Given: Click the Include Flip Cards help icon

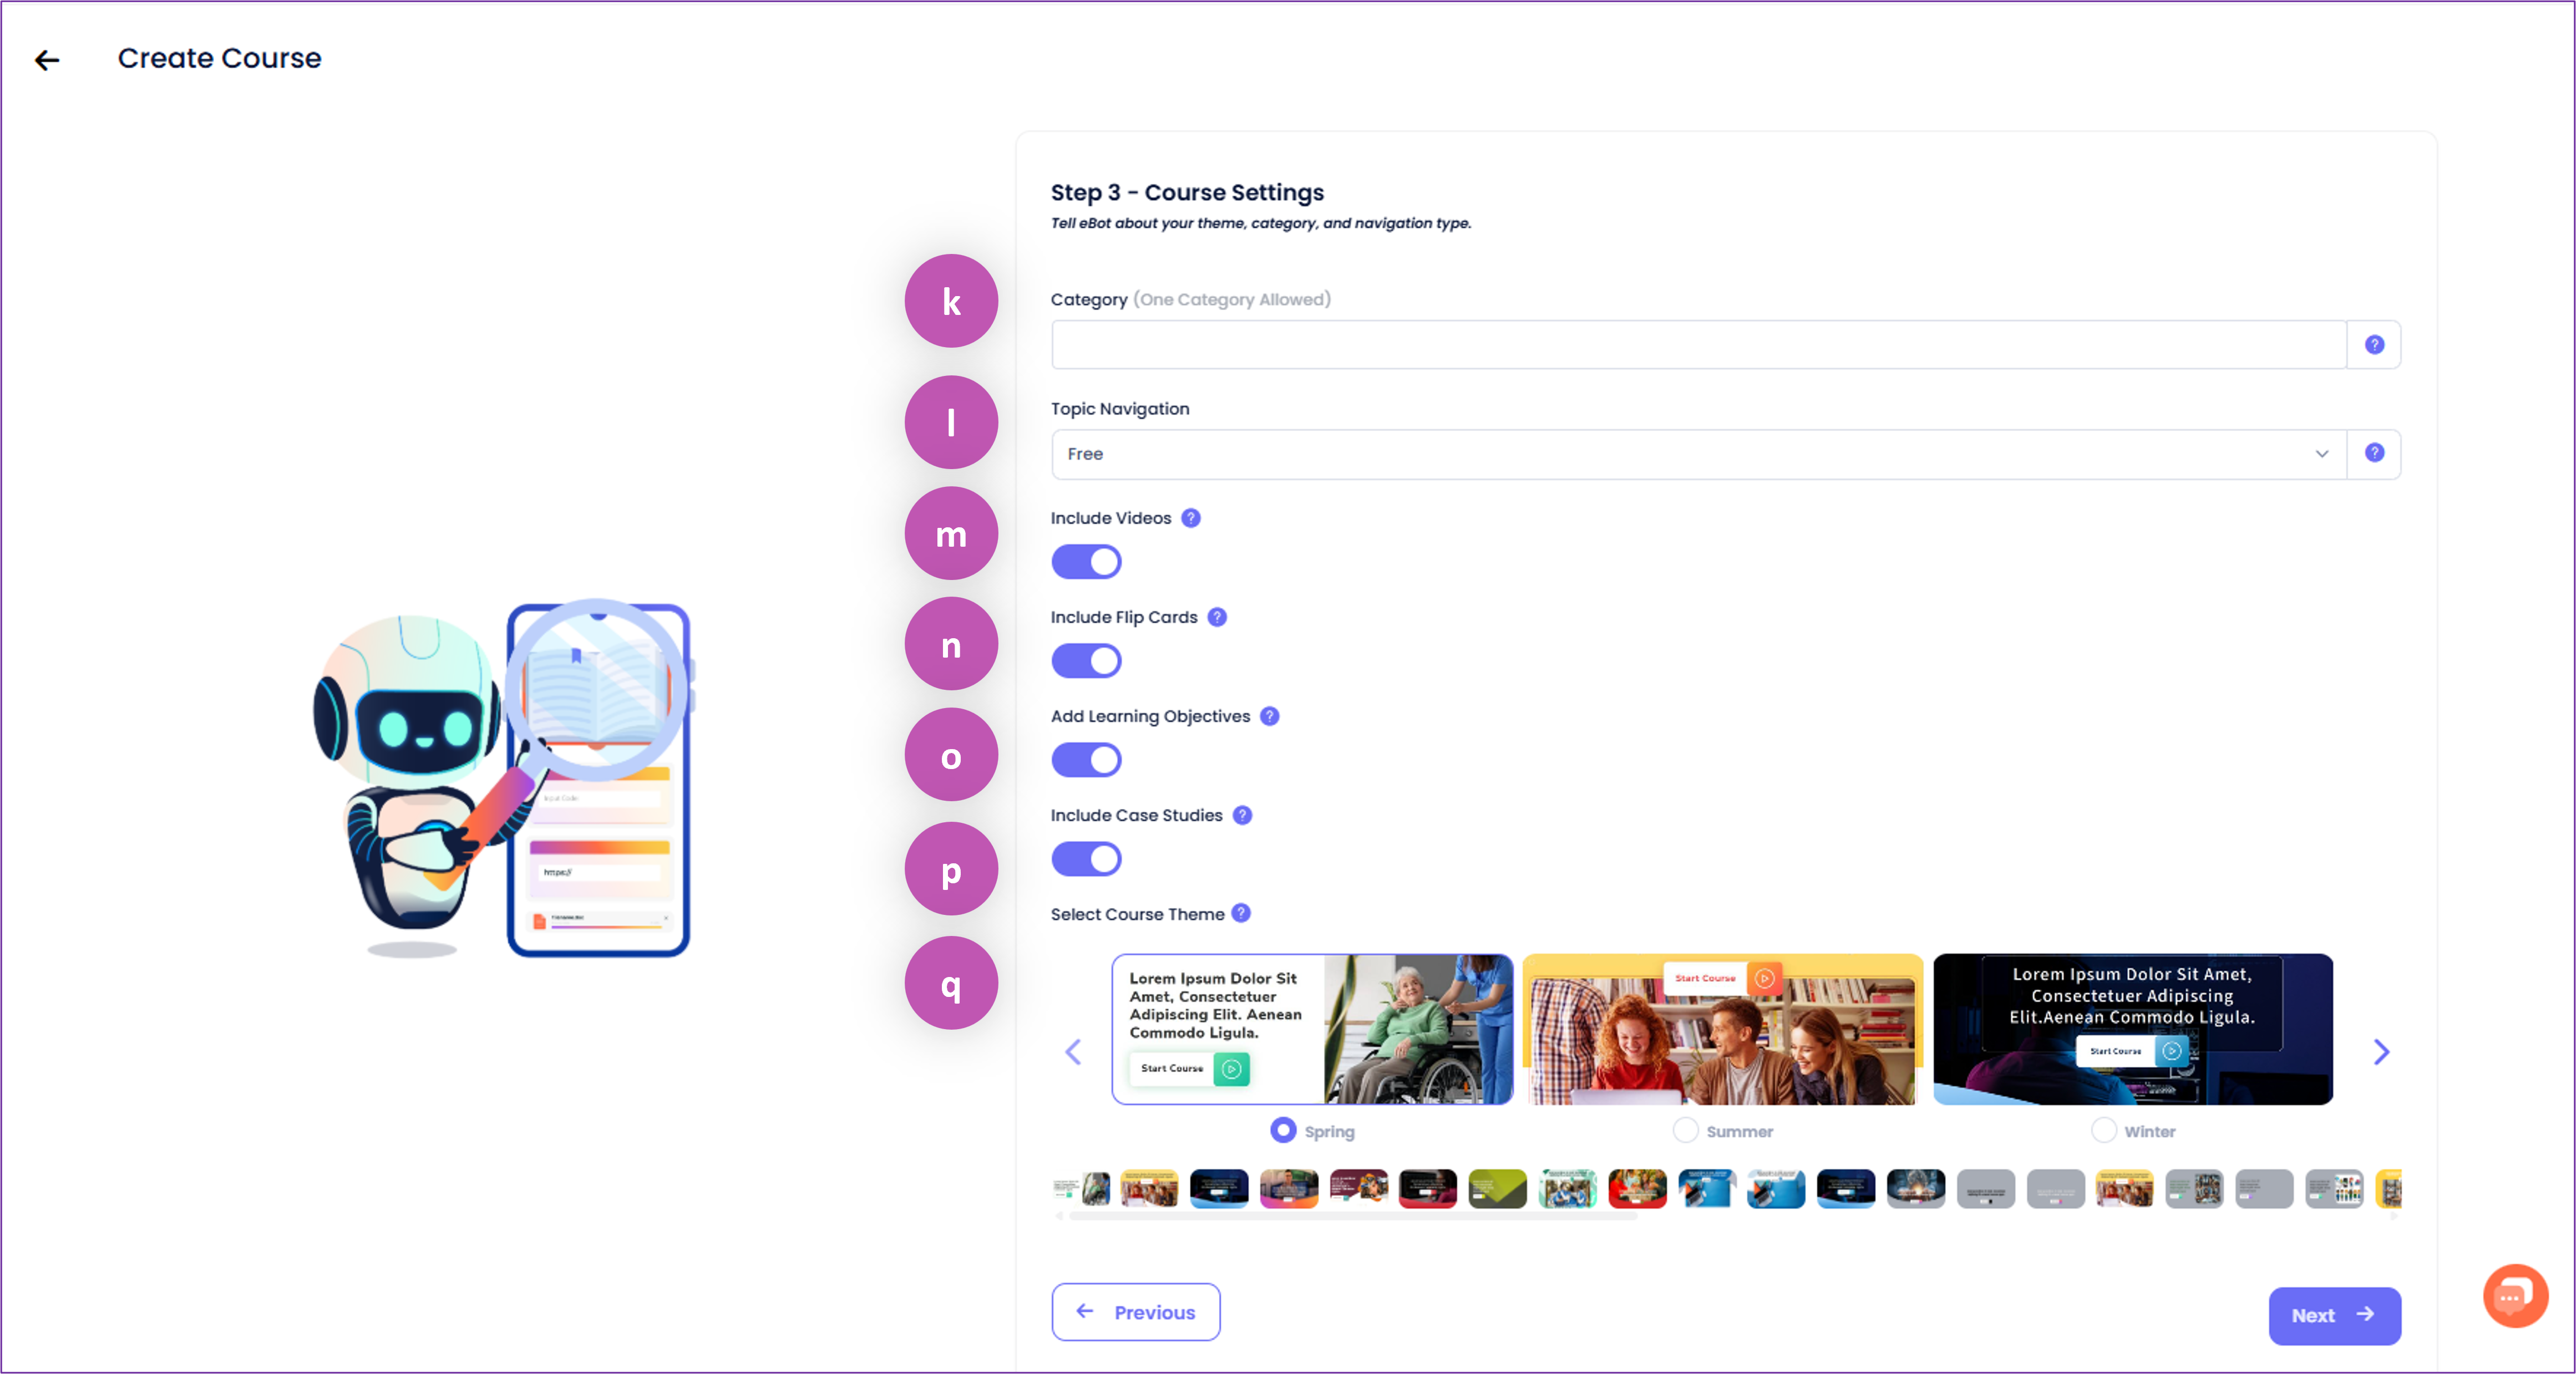Looking at the screenshot, I should point(1216,617).
